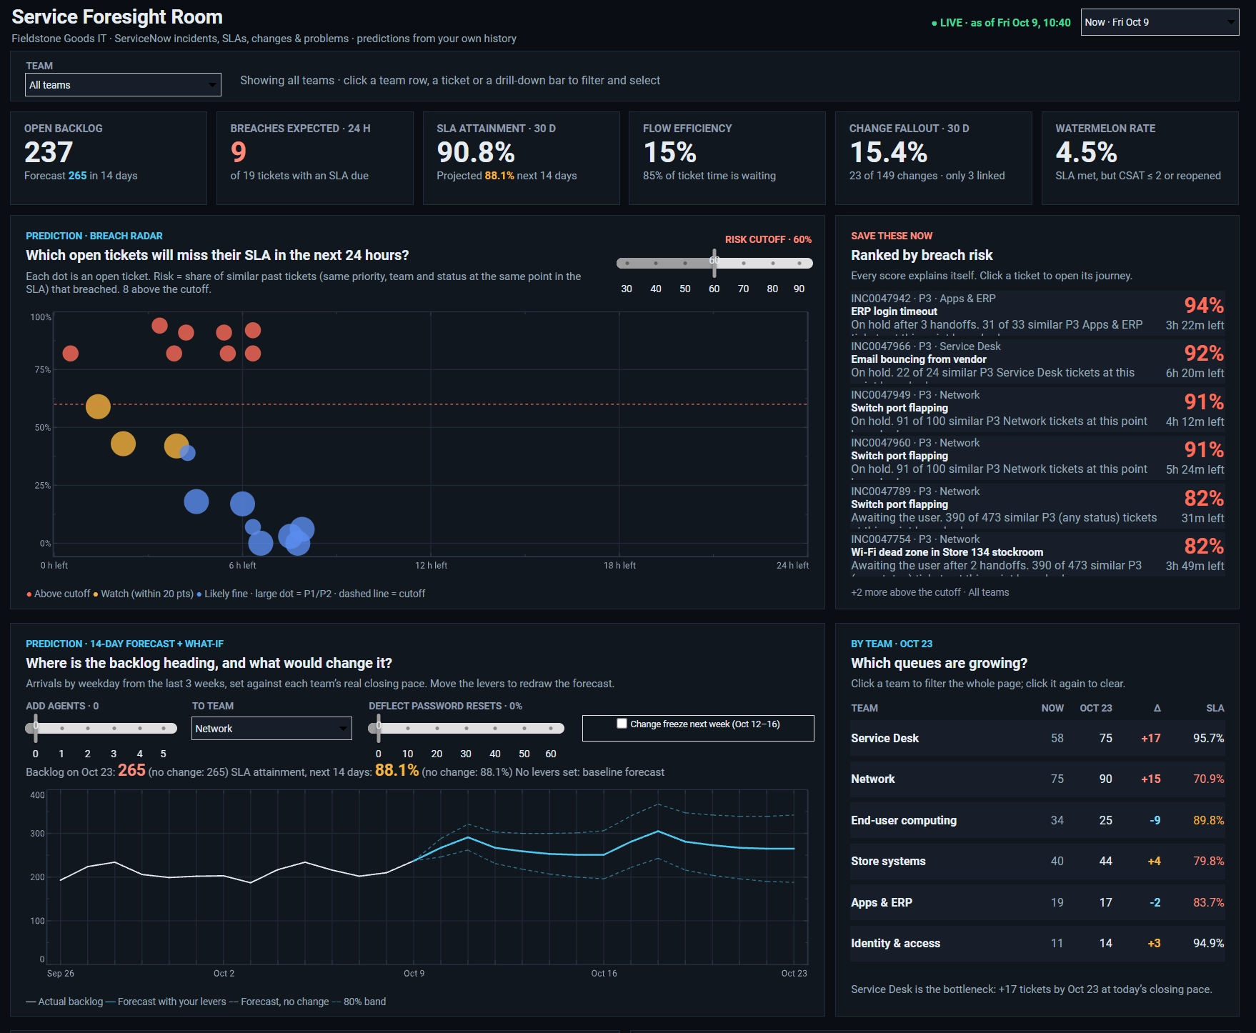The height and width of the screenshot is (1033, 1256).
Task: Click the Watermelon Rate 4.5% card
Action: 1140,158
